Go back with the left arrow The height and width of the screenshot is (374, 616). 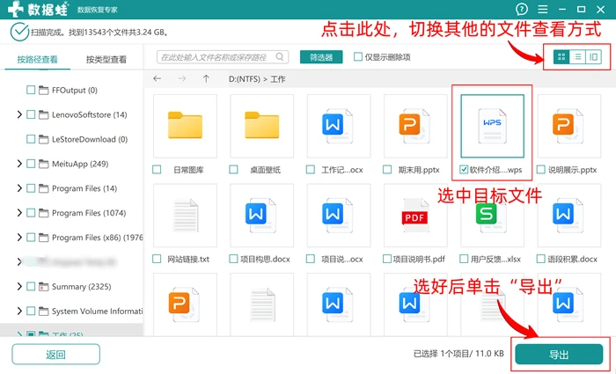(x=158, y=78)
